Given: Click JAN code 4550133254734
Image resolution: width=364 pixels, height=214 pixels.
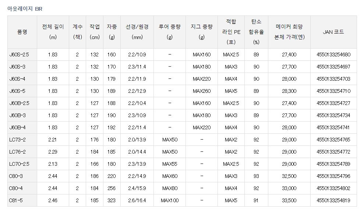Looking at the screenshot, I should 333,115.
